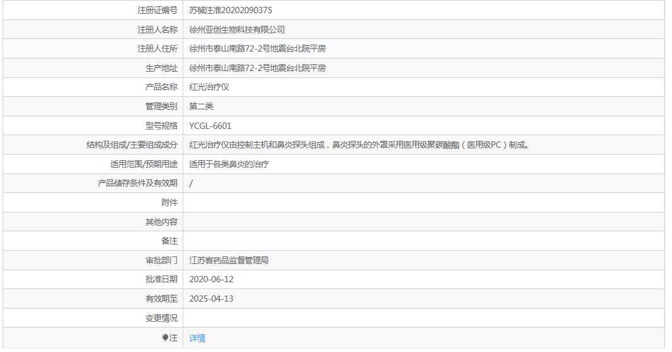Click the 生产地址 label
The image size is (672, 352).
tap(161, 68)
